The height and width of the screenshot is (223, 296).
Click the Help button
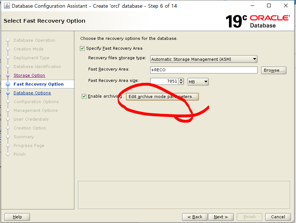click(17, 217)
